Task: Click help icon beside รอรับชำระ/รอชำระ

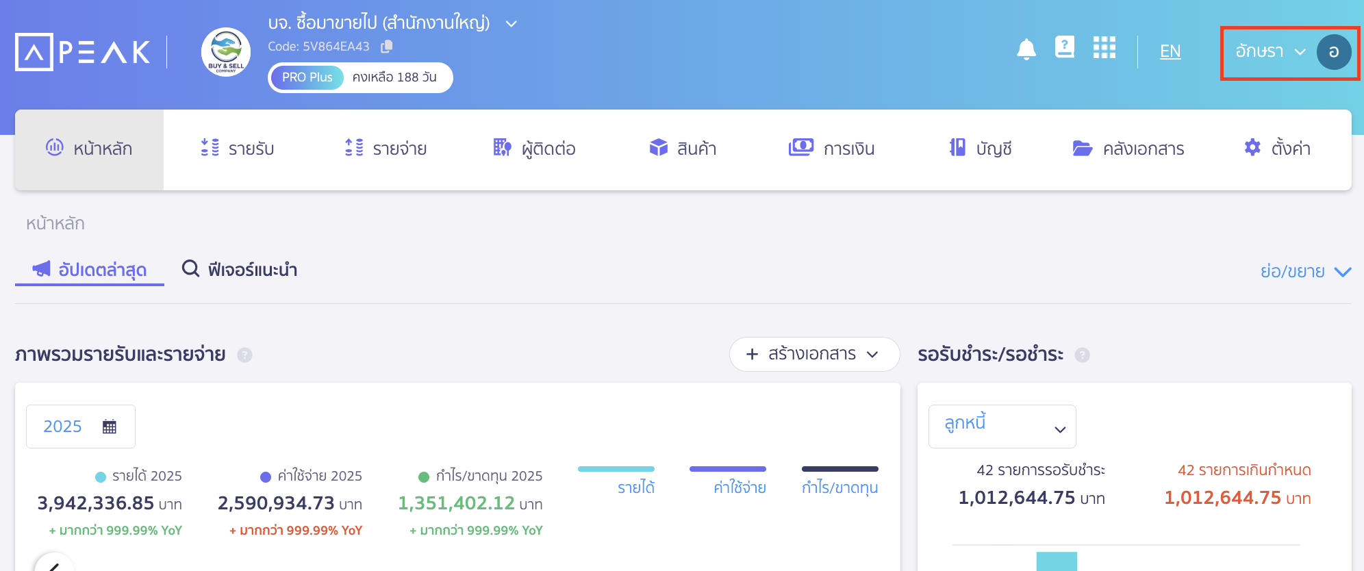Action: (x=1082, y=355)
